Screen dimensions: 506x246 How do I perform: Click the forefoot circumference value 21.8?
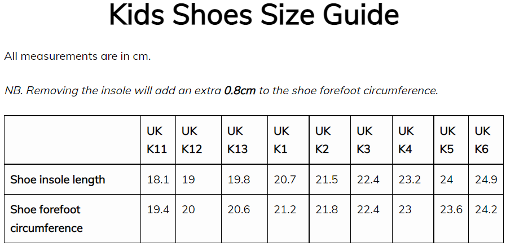[327, 210]
